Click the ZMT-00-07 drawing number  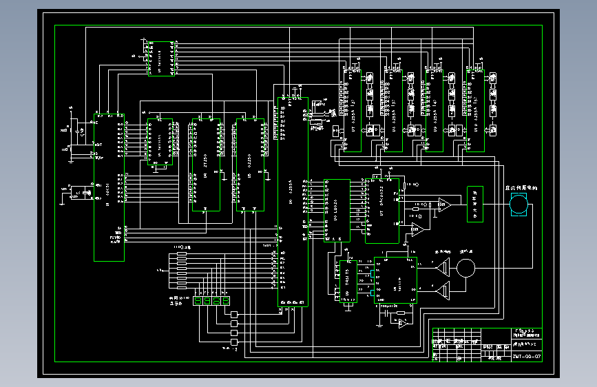(527, 357)
